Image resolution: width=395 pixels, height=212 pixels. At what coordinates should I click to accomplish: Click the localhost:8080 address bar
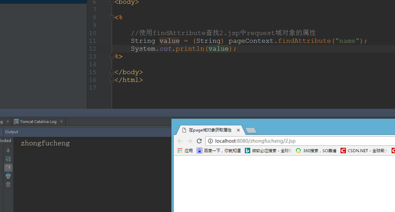[300, 141]
